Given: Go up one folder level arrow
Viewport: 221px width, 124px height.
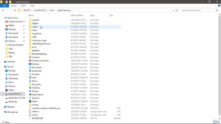Looking at the screenshot, I should [15, 10].
